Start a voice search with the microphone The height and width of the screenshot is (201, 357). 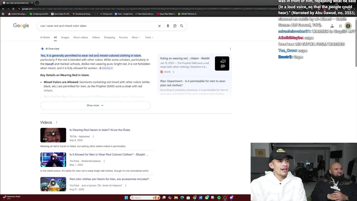[x=168, y=26]
